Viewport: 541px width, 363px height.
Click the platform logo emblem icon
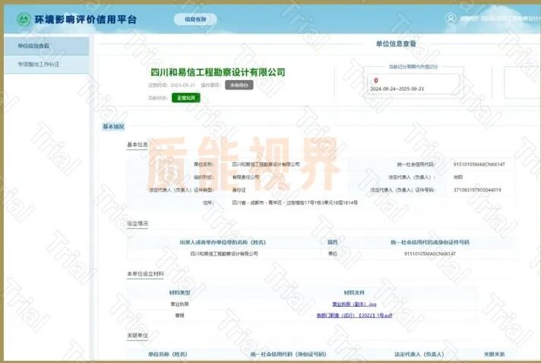click(24, 19)
